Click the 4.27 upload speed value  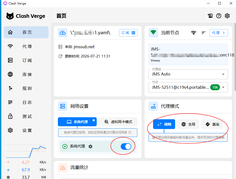click(x=26, y=162)
